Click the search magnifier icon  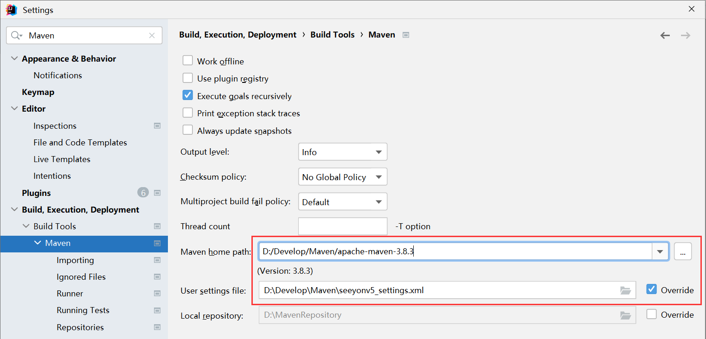[16, 36]
